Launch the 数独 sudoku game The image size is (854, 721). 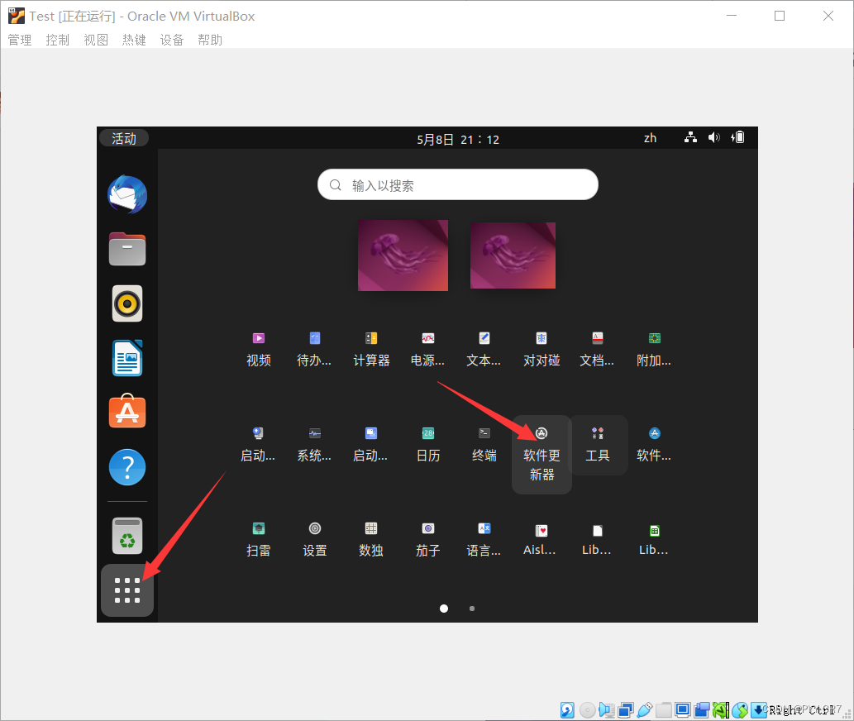(x=371, y=539)
